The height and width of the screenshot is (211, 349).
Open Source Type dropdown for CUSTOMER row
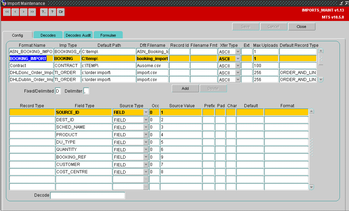pyautogui.click(x=146, y=164)
